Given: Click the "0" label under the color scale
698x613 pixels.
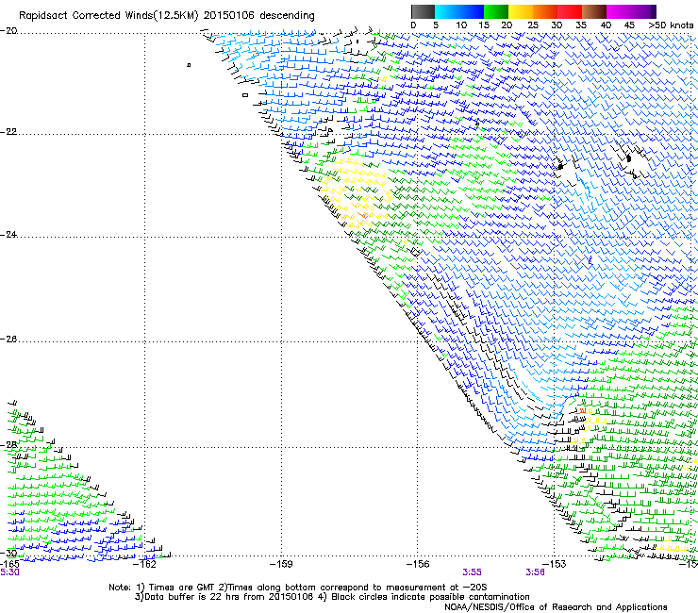Looking at the screenshot, I should click(x=413, y=25).
